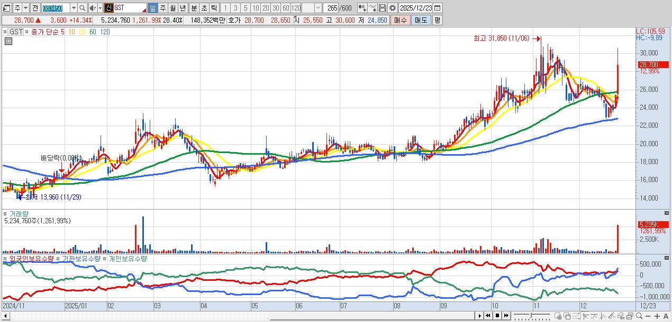Click the grid icon below GST label
672x322 pixels.
(8, 42)
